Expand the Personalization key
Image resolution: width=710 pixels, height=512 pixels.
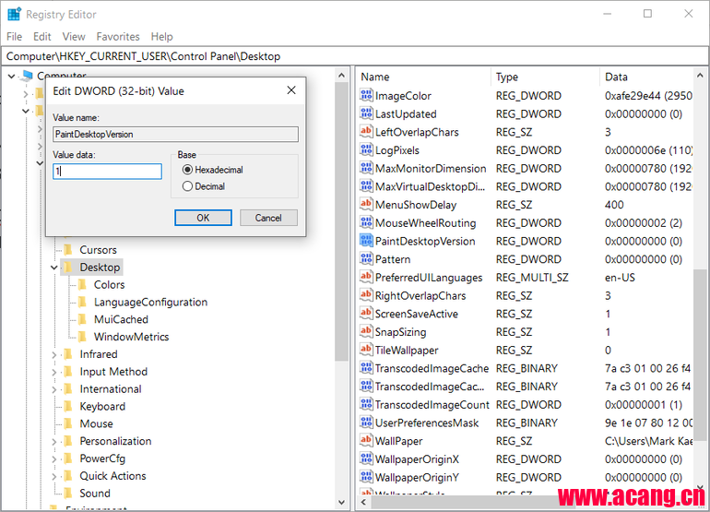(x=53, y=442)
